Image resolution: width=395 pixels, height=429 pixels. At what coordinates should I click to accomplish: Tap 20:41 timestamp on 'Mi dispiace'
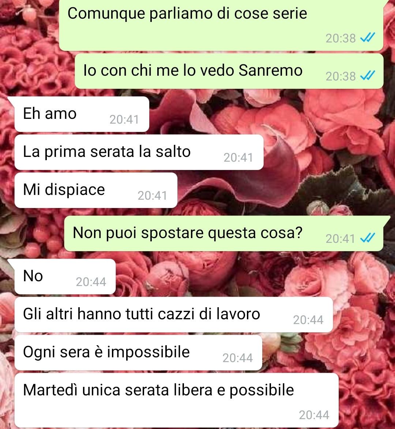coord(153,196)
